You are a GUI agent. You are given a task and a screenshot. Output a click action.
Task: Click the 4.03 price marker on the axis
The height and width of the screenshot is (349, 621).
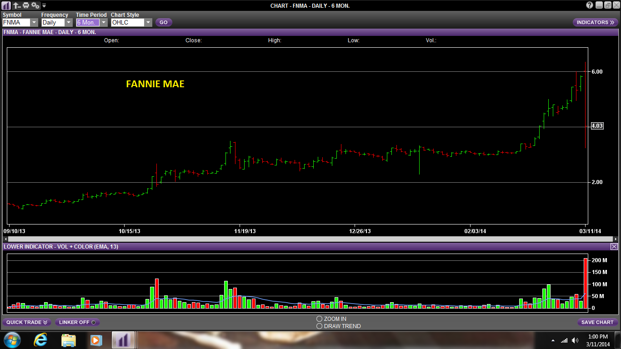click(597, 126)
